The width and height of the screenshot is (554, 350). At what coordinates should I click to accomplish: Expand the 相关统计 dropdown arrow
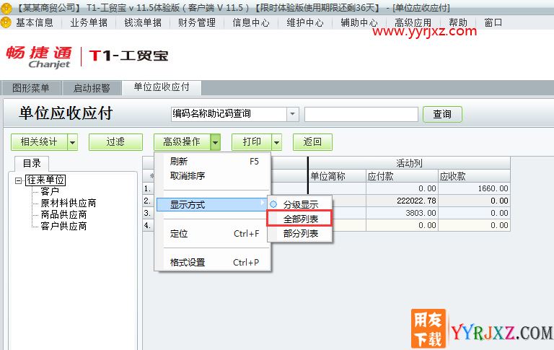pos(72,142)
